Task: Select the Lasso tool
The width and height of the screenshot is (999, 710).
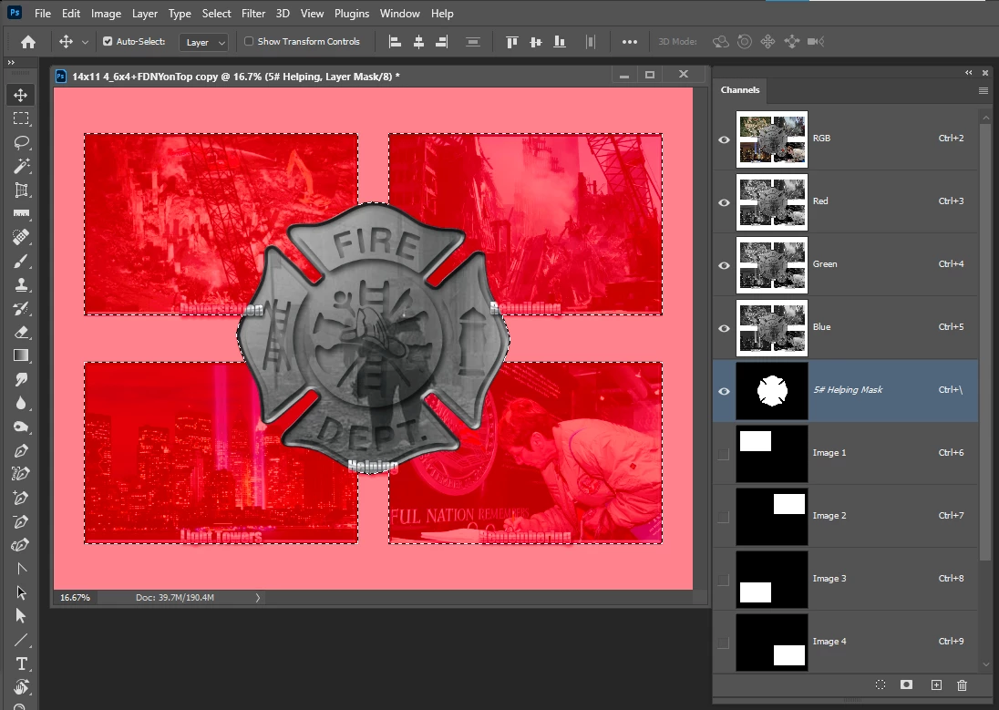Action: 20,142
